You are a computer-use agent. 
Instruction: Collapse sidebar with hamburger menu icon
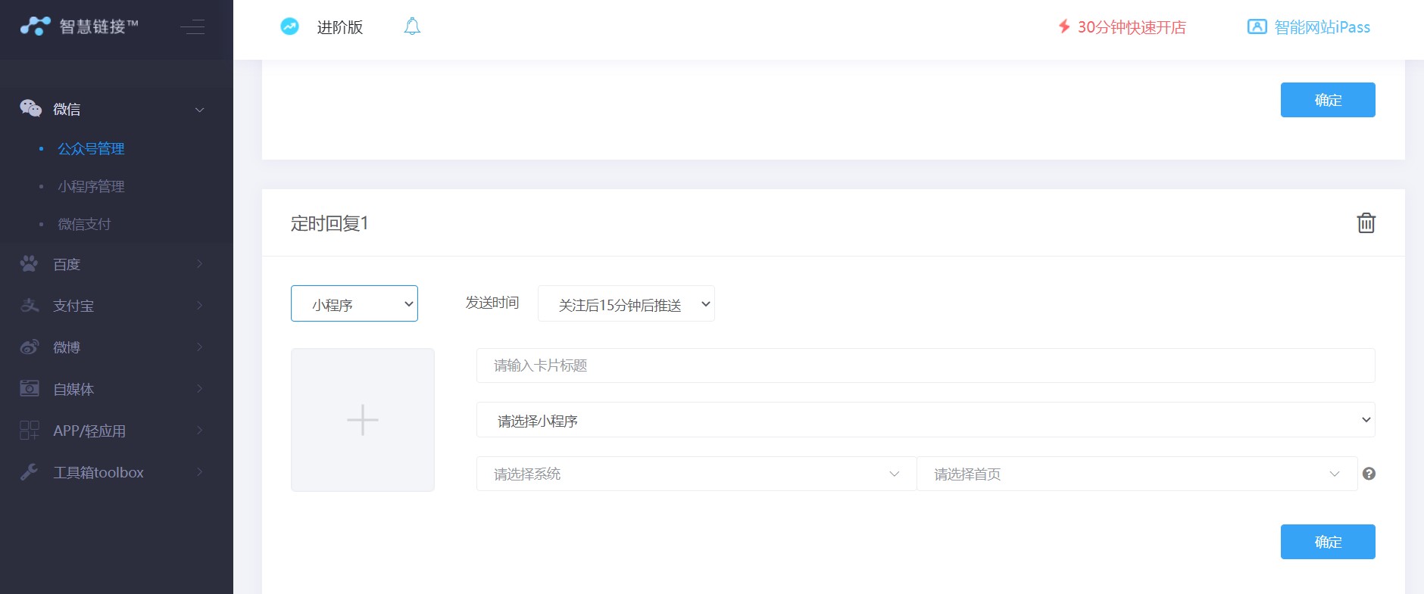pos(192,26)
